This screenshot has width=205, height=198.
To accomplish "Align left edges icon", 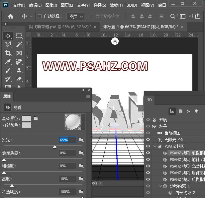I will coord(133,17).
